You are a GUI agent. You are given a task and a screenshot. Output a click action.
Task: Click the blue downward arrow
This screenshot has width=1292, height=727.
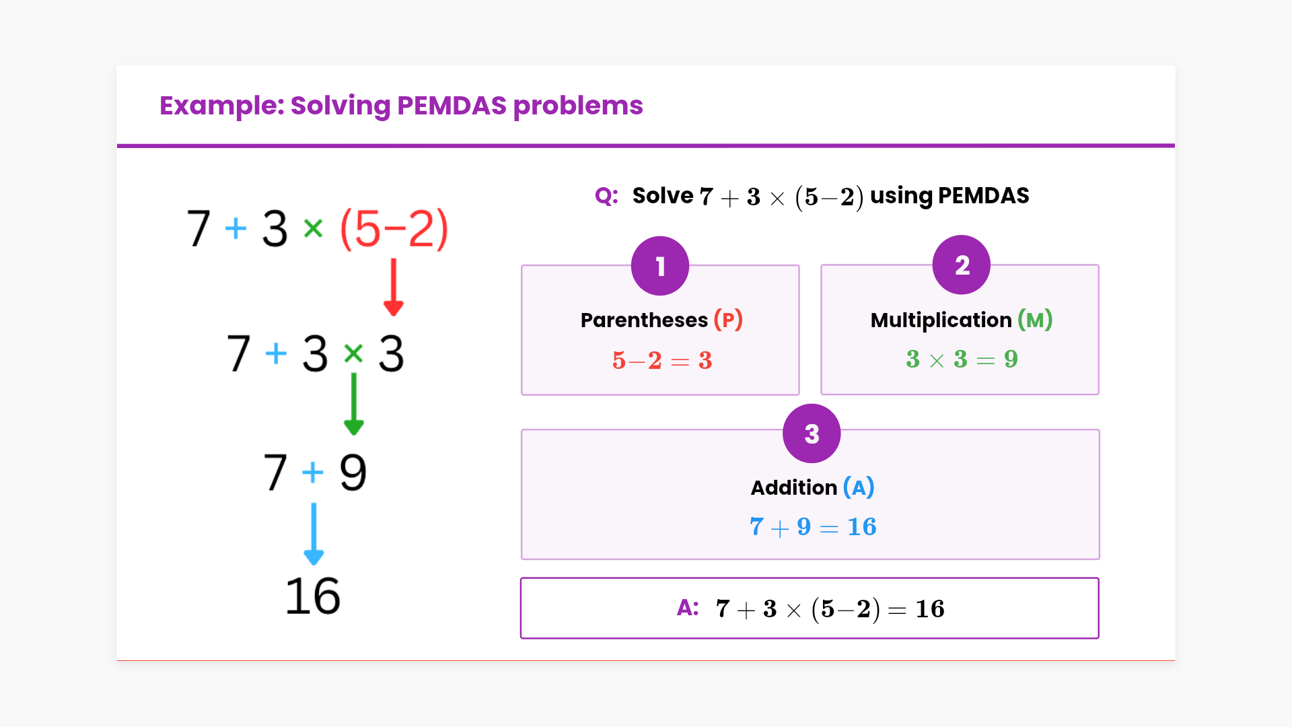314,534
